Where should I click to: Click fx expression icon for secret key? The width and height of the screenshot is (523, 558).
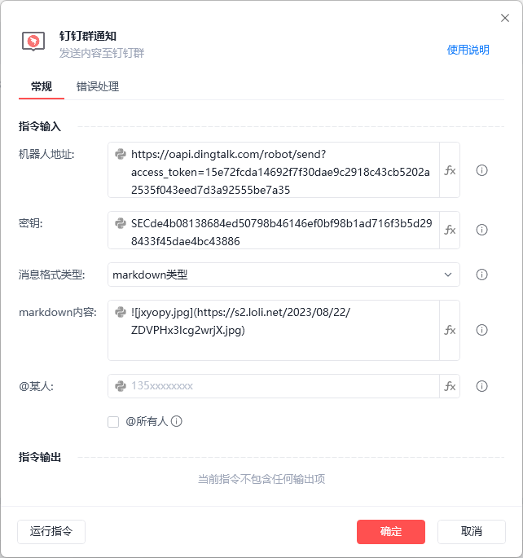point(450,230)
